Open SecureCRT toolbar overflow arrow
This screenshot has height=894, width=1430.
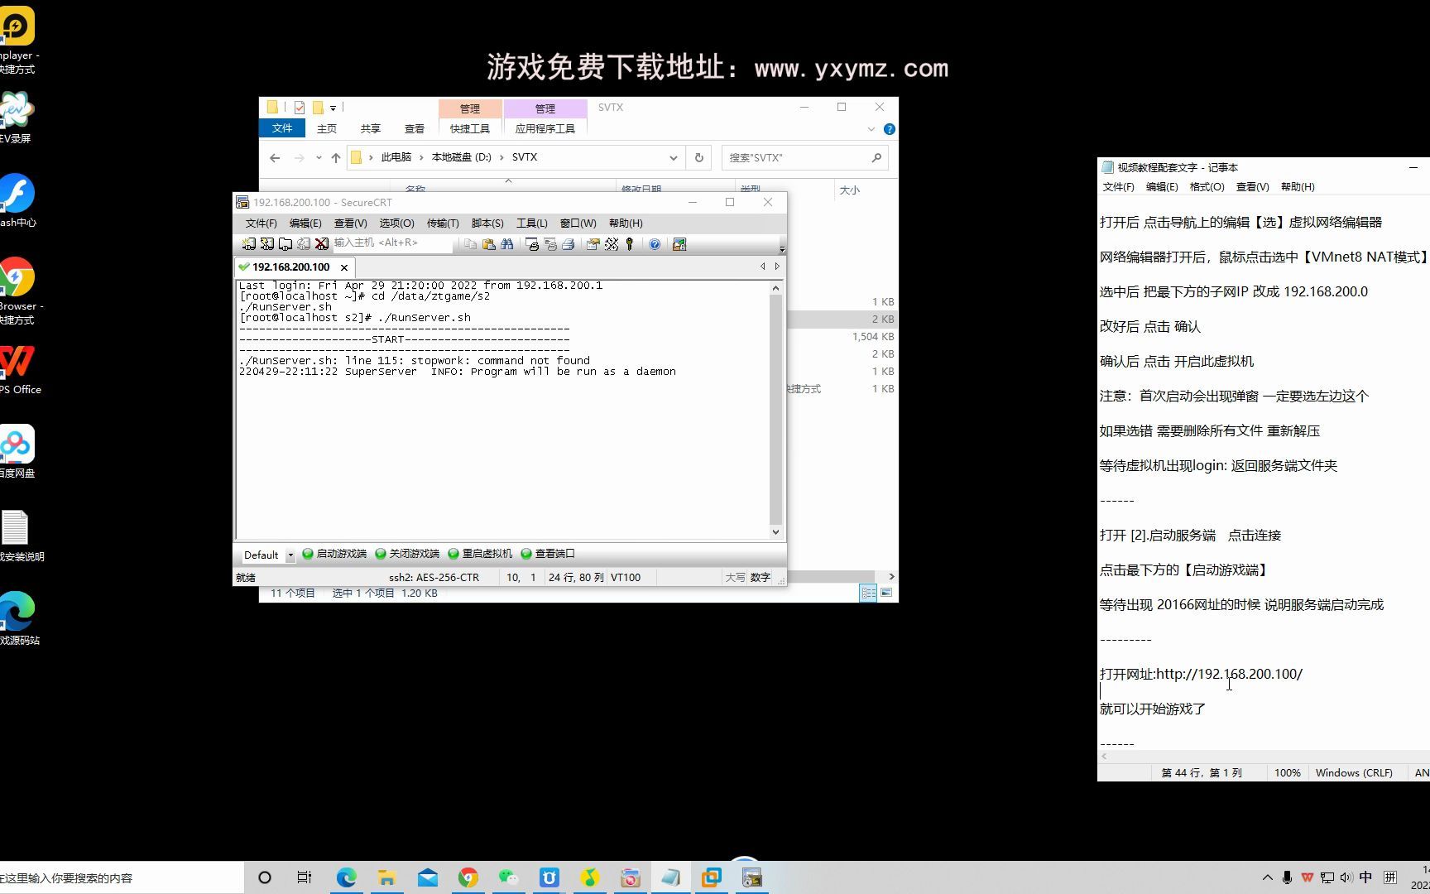point(781,248)
